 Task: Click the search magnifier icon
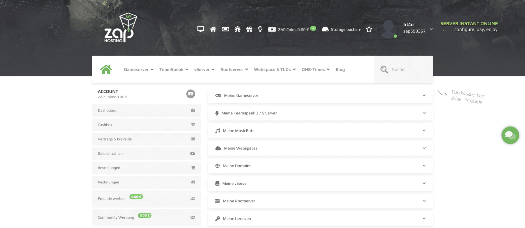(x=384, y=70)
